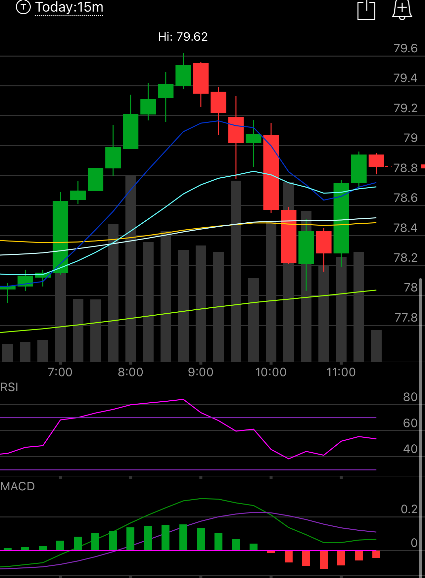This screenshot has width=425, height=578.
Task: Tap the 78 price axis label
Action: coord(410,288)
